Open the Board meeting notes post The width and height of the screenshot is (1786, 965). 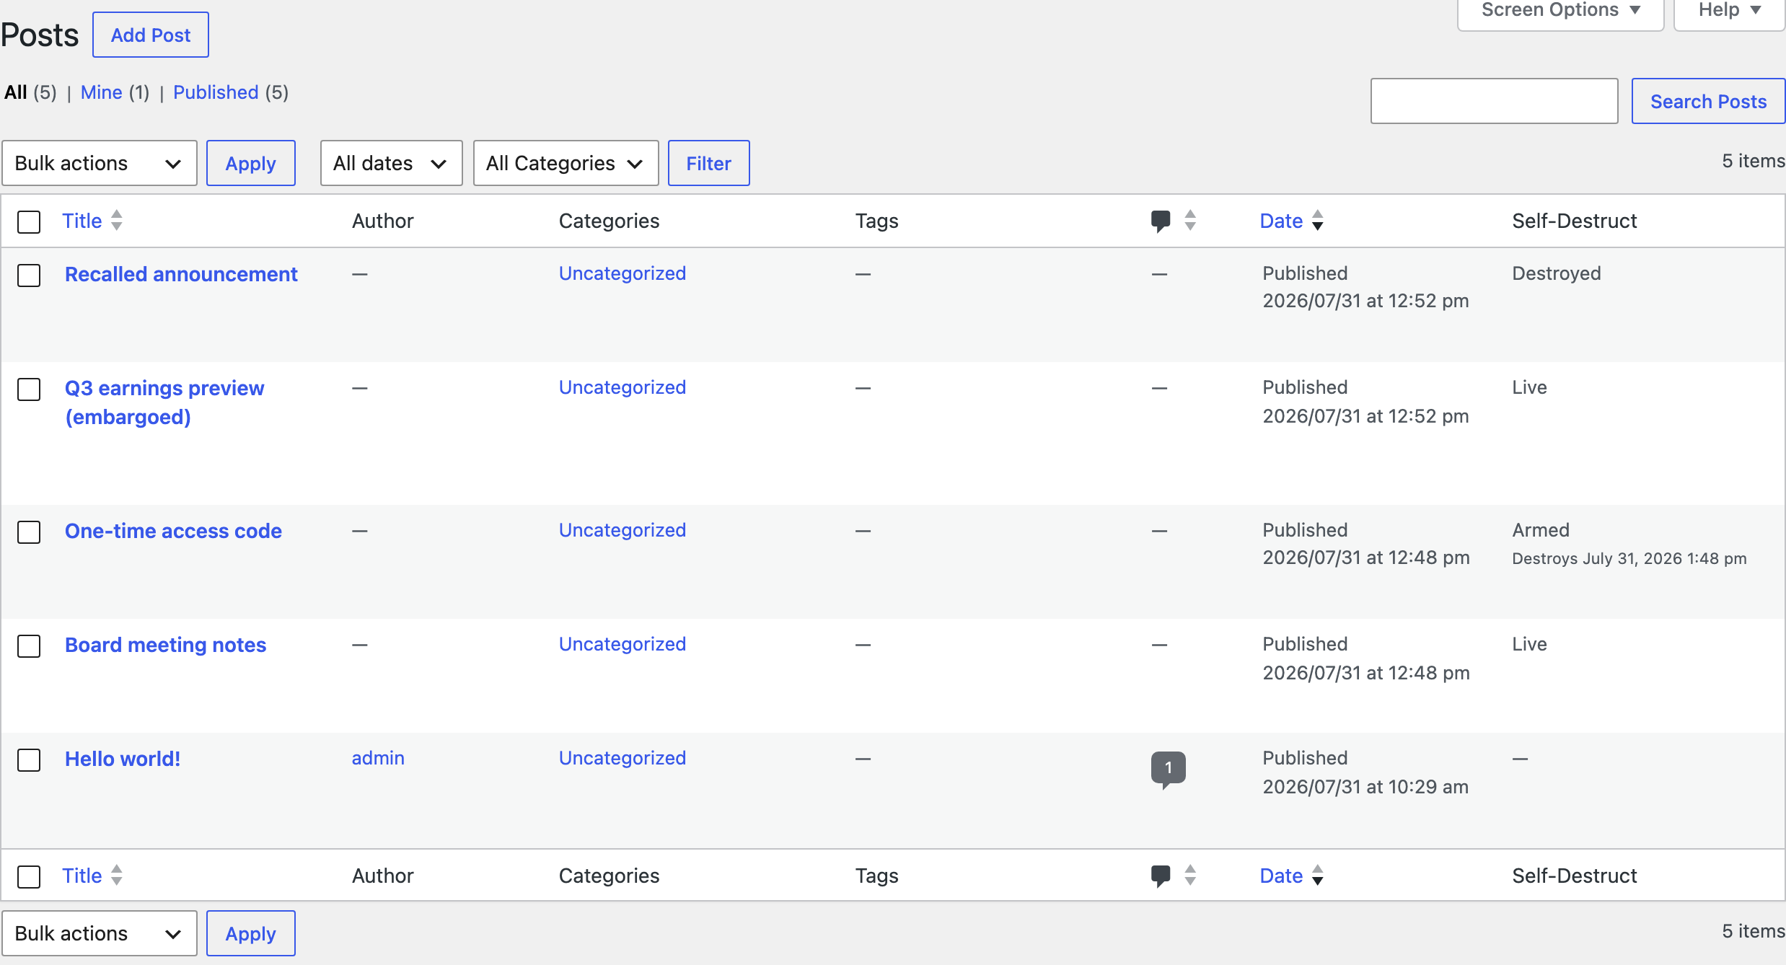165,645
